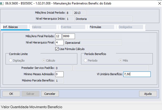Viewport: 162px width, 110px height.
Task: Click the empty Prestador Servico description field
Action: (x=111, y=68)
